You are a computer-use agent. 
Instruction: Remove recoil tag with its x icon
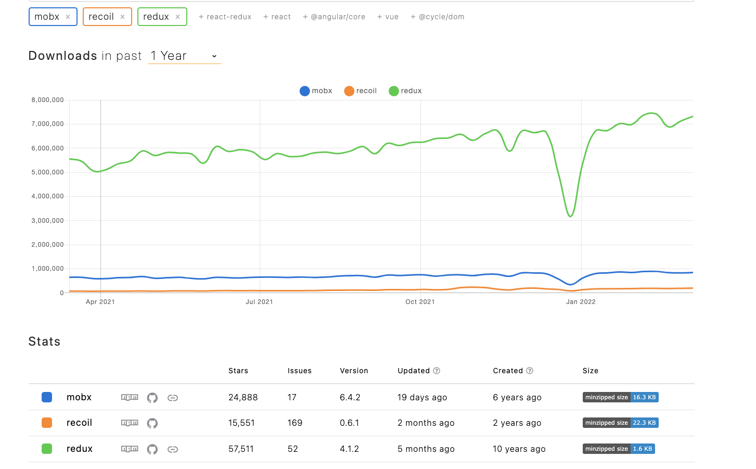point(122,17)
